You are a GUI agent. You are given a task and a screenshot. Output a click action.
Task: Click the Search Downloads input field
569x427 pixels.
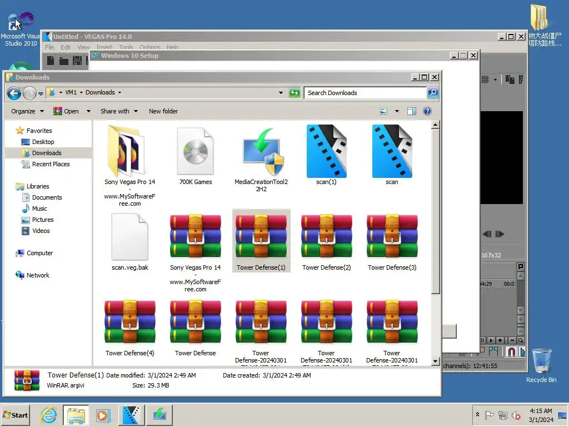coord(365,93)
